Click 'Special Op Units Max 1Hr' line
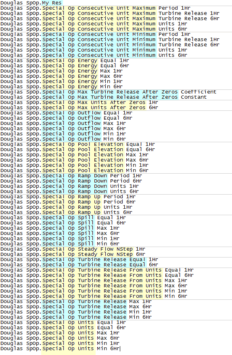 click(60, 333)
